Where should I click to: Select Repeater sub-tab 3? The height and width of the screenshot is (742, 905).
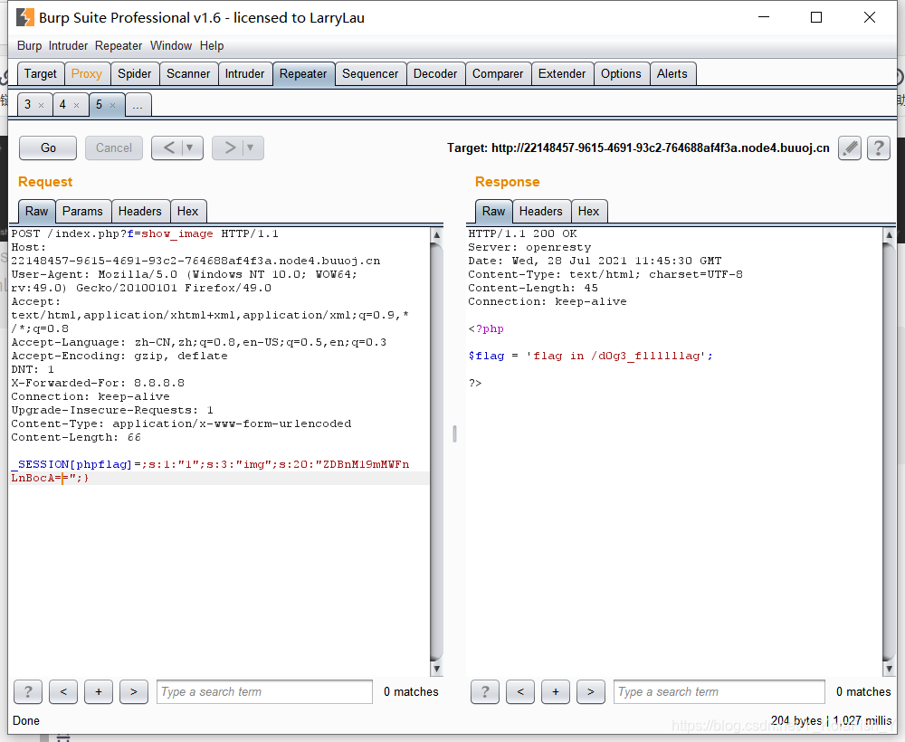pyautogui.click(x=28, y=105)
